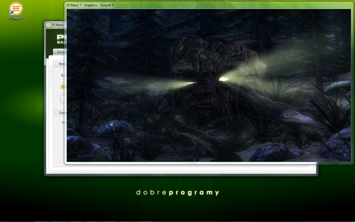
Task: Click the PCMark window title bar icon
Action: pyautogui.click(x=48, y=25)
